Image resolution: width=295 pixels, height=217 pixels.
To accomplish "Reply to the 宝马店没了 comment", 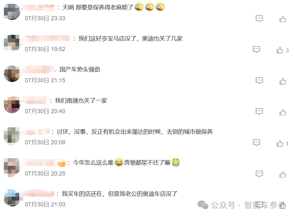I will [x=256, y=50].
